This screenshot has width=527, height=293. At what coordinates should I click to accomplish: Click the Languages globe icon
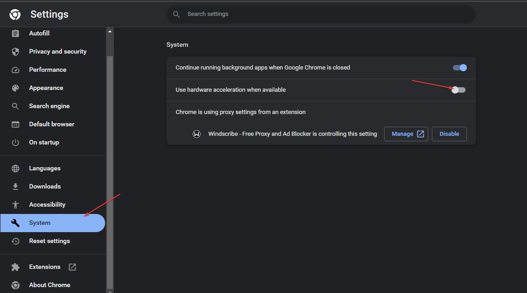[15, 169]
